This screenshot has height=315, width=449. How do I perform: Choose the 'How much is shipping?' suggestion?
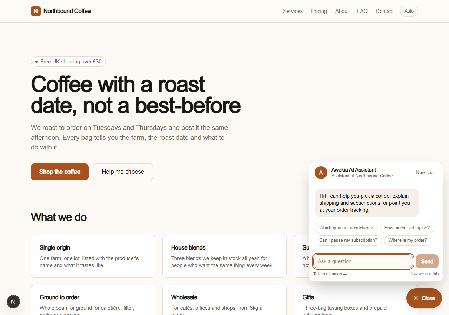(x=407, y=228)
